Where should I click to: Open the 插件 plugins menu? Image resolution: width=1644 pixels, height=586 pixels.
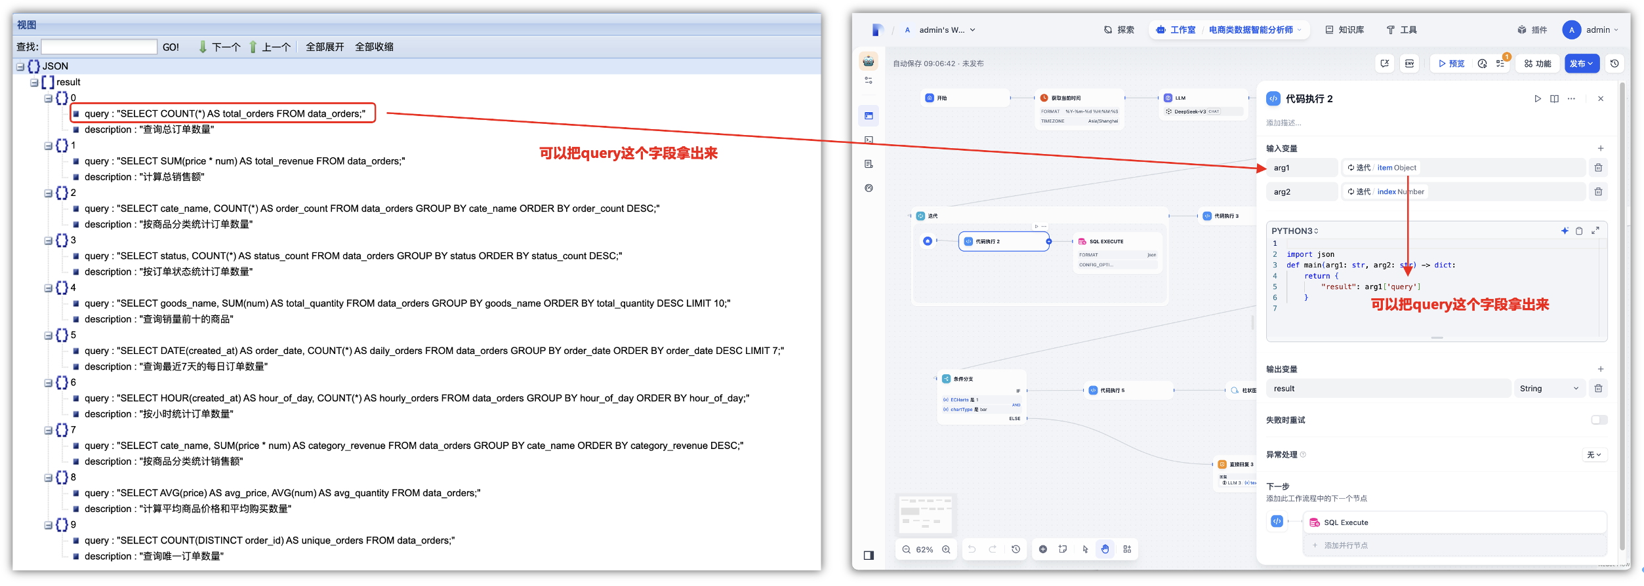point(1532,29)
